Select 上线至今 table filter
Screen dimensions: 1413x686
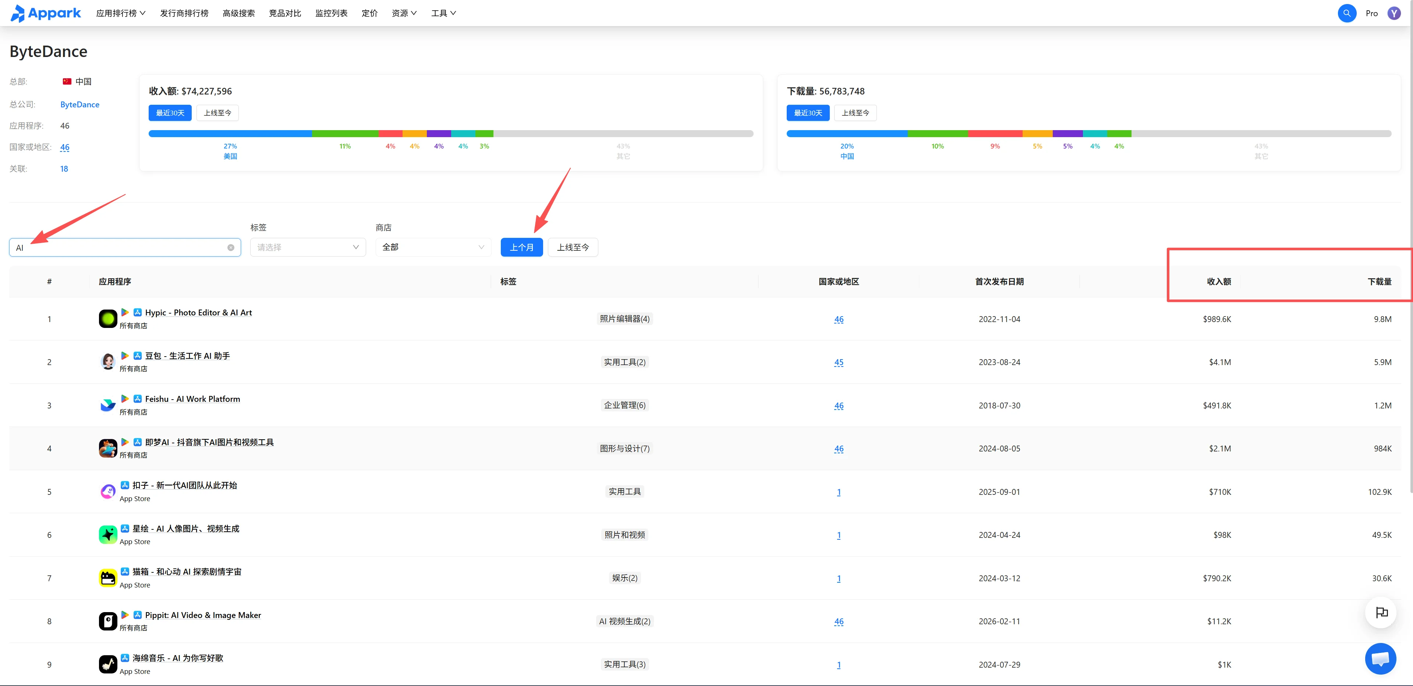coord(573,247)
